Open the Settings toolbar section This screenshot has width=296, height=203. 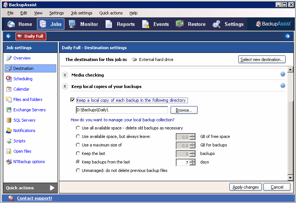click(228, 24)
